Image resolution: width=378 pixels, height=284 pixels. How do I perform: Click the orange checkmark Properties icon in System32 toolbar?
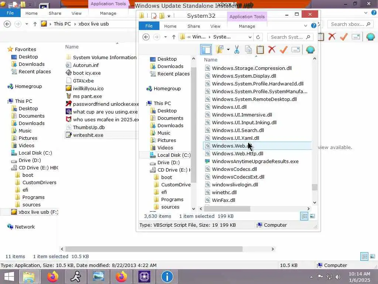283,50
